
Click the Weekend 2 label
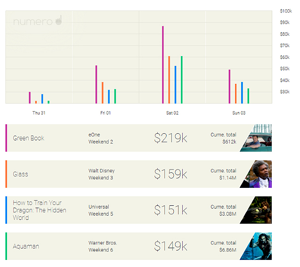(101, 142)
